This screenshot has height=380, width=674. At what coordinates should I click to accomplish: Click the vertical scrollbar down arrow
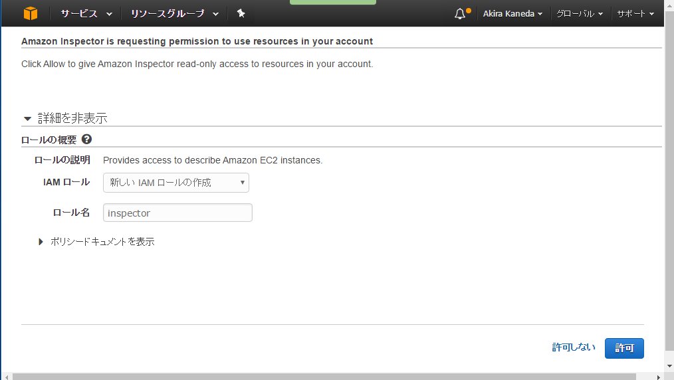[x=669, y=366]
